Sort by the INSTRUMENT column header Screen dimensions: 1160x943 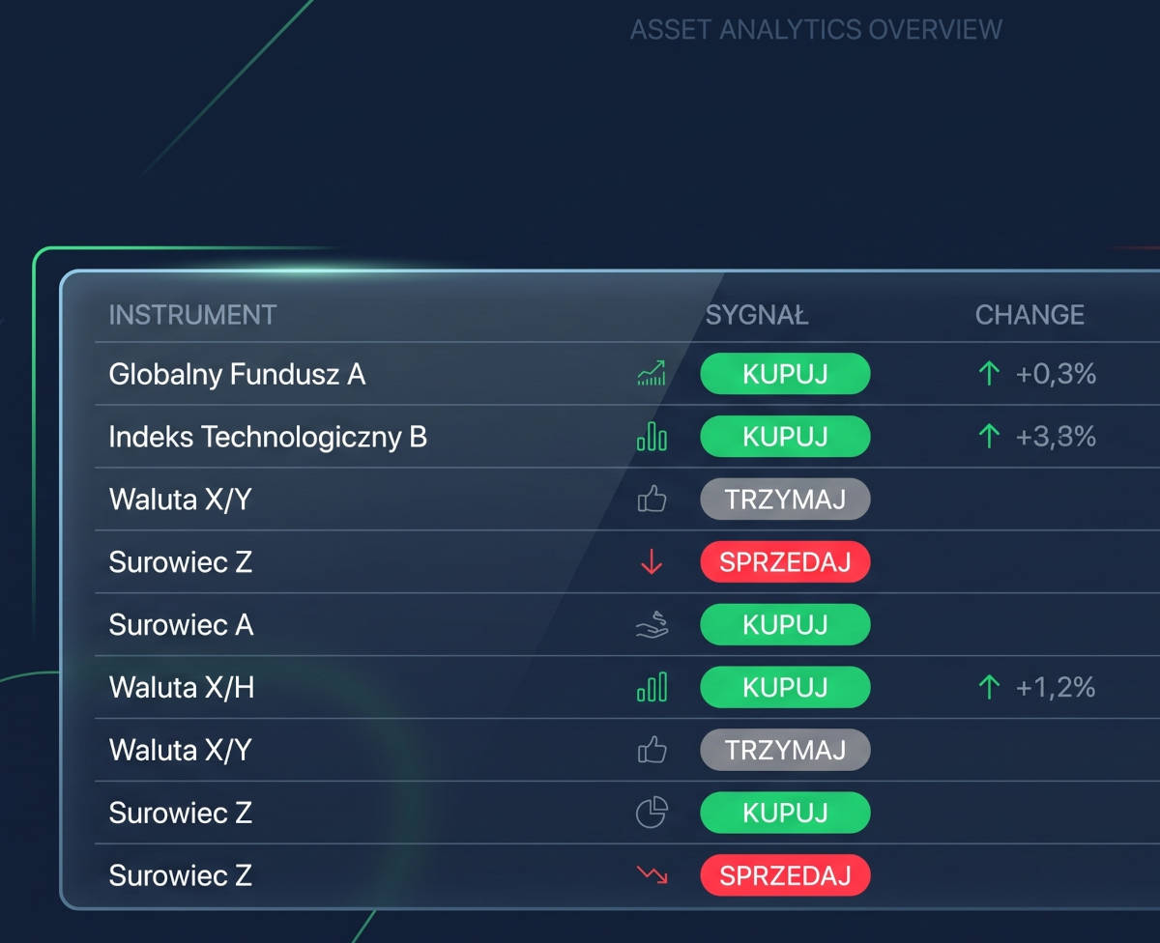pyautogui.click(x=192, y=315)
